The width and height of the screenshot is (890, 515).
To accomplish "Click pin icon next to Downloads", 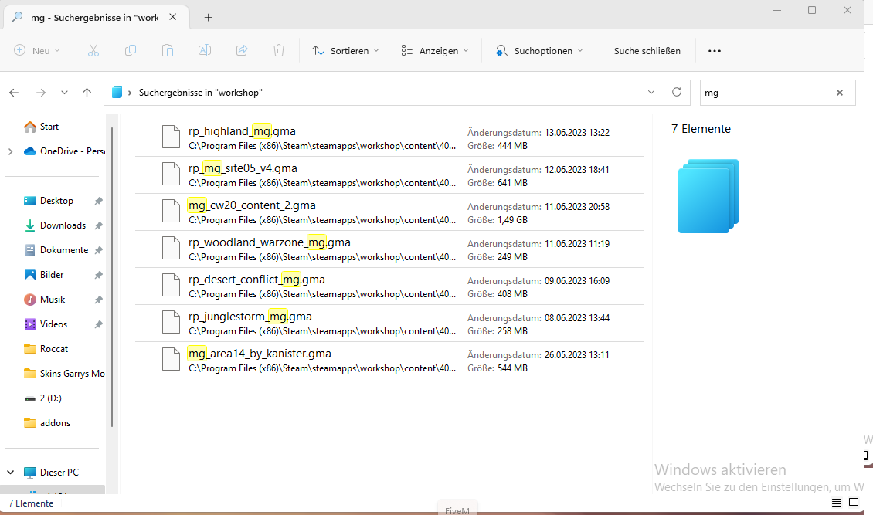I will pyautogui.click(x=98, y=225).
